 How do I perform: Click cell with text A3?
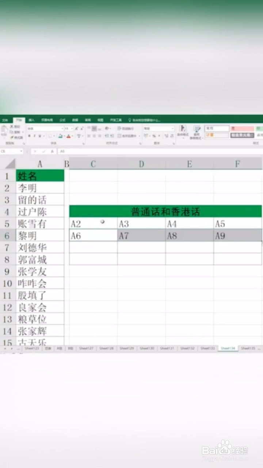point(141,223)
